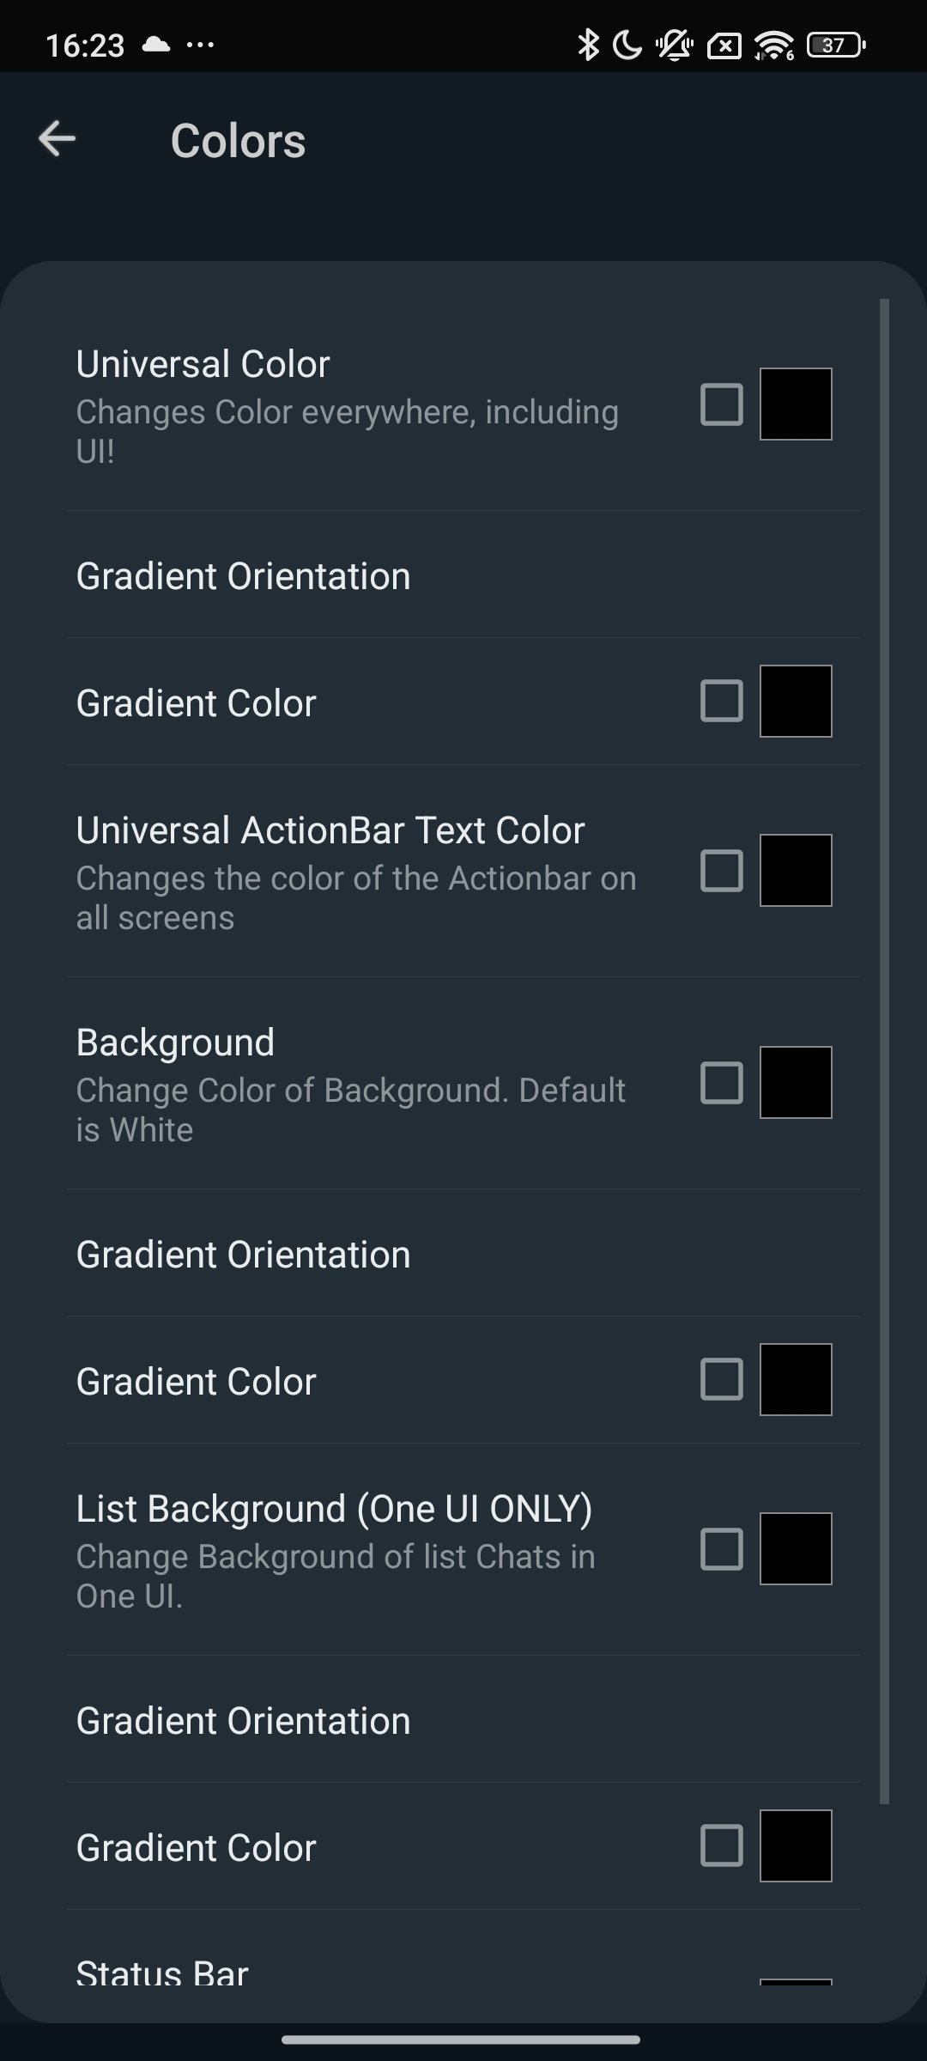The image size is (927, 2061).
Task: Tap the Bluetooth status bar icon
Action: pyautogui.click(x=588, y=45)
